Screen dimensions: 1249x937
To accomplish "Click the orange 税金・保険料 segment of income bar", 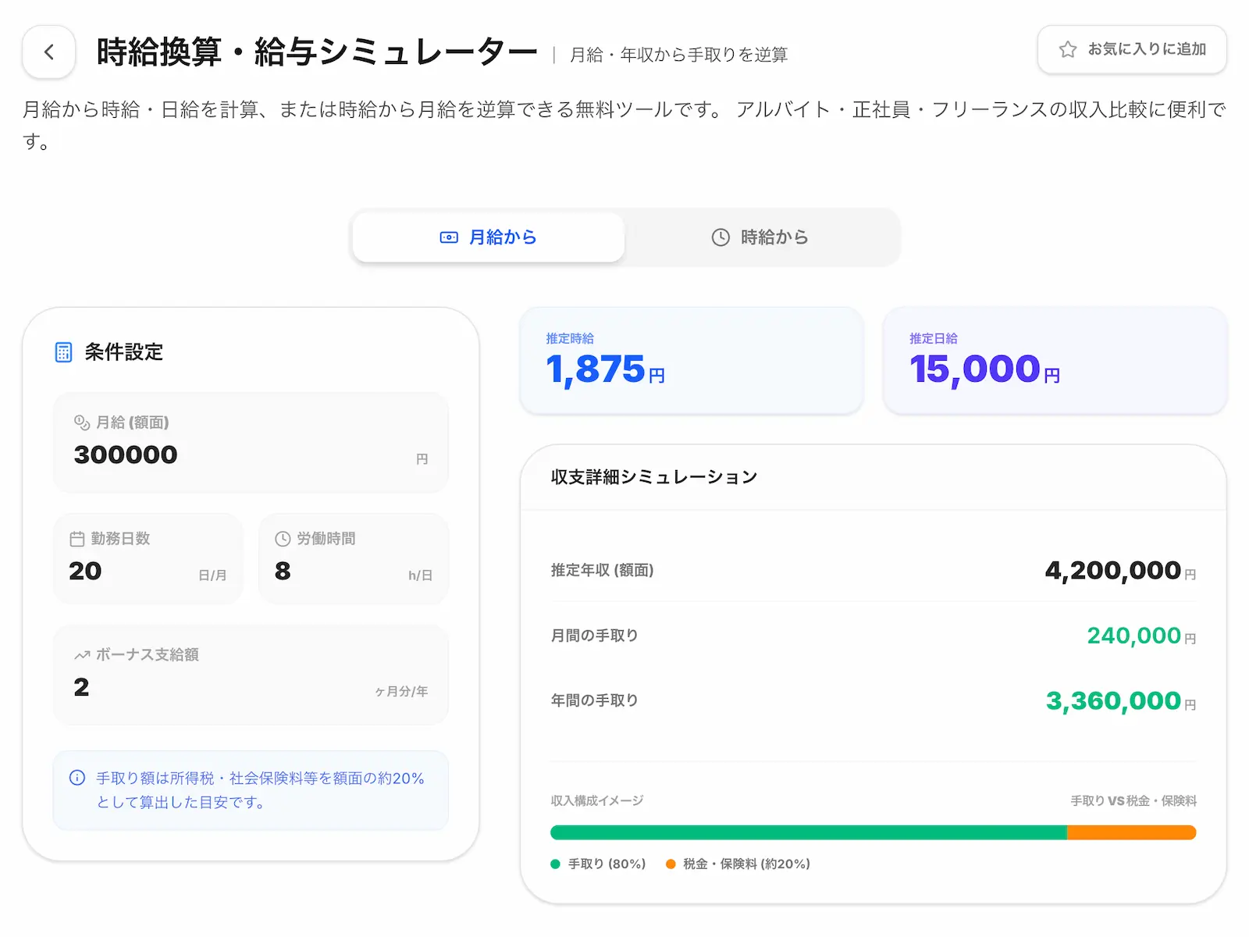I will tap(1132, 832).
